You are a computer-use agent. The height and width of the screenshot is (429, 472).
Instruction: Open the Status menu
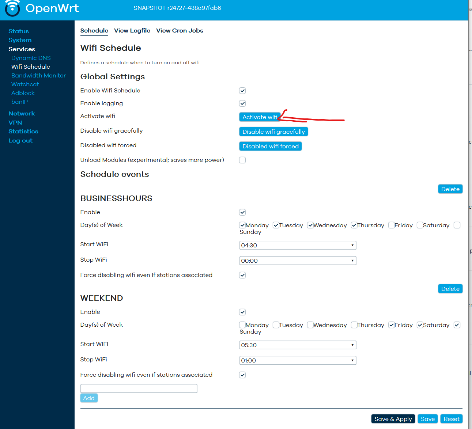tap(19, 31)
